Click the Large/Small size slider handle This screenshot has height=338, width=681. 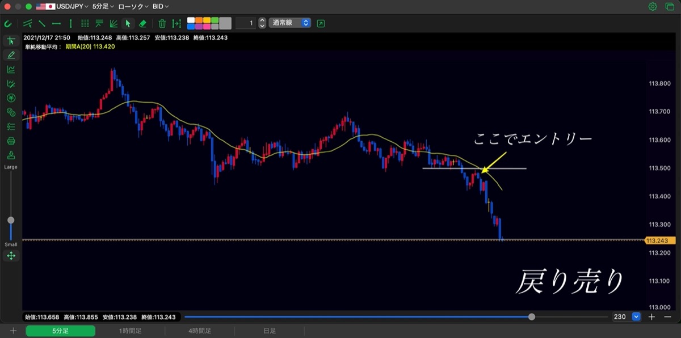(11, 220)
